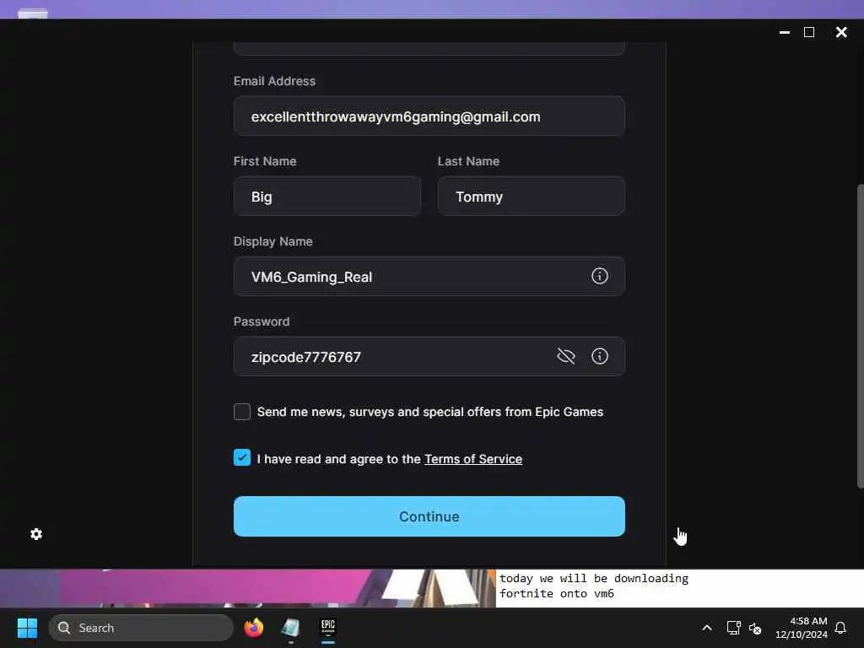Screen dimensions: 864x648
Task: Open the notifications bell icon
Action: 840,628
